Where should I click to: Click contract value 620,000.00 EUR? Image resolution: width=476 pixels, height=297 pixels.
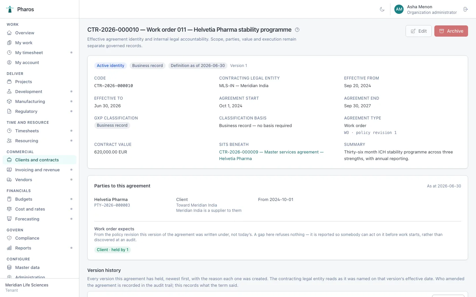pos(111,152)
